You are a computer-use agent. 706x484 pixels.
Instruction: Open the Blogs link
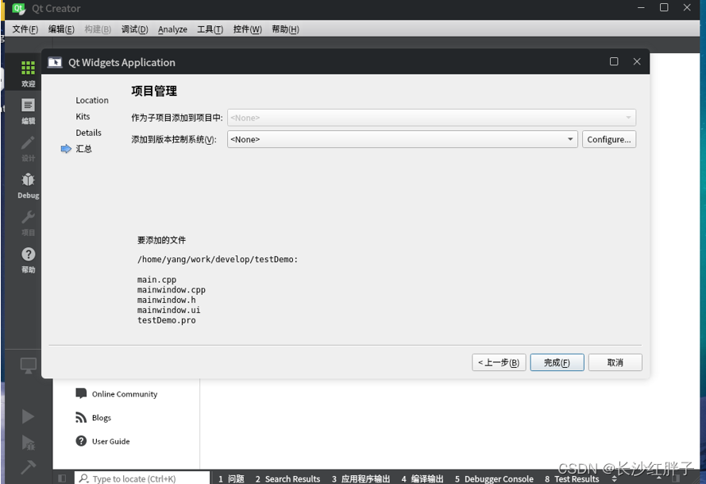click(102, 418)
